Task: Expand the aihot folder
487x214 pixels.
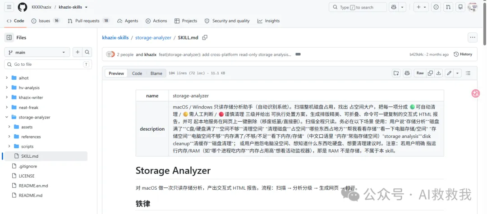Action: 7,78
